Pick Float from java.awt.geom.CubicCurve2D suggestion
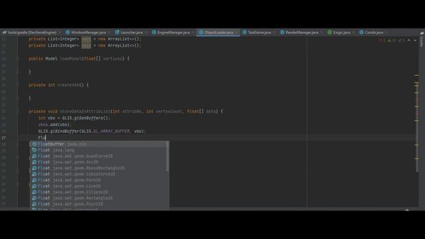425x239 pixels. pos(99,174)
